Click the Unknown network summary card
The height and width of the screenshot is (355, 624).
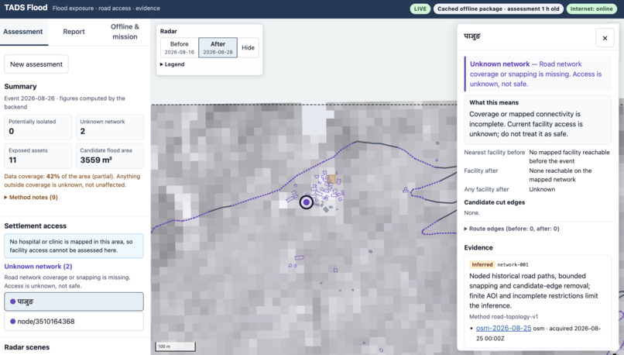pyautogui.click(x=109, y=127)
